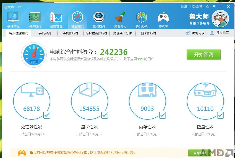The image size is (235, 158).
Task: Open the 手机排行榜 tab
Action: pos(71,33)
